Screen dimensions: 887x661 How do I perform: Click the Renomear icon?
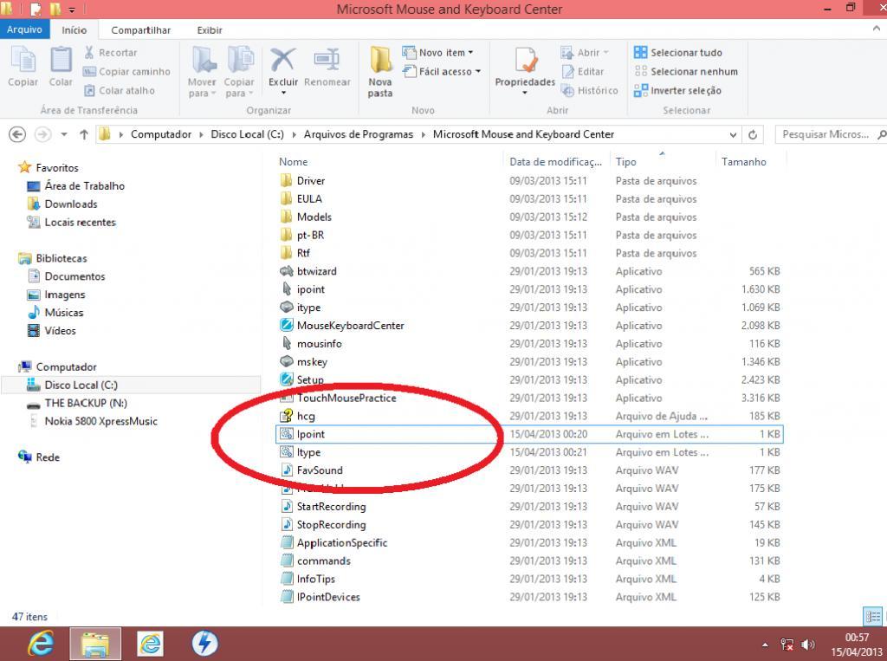[x=327, y=68]
